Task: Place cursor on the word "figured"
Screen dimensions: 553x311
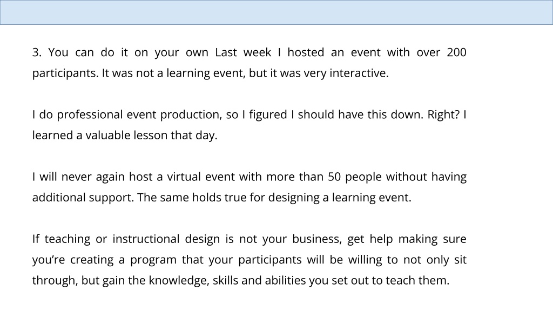Action: 268,115
